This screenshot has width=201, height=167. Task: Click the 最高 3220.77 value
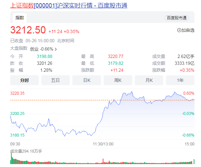tap(115, 56)
